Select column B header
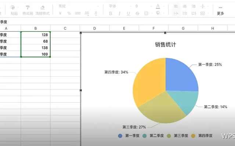The image size is (235, 146). (36, 28)
